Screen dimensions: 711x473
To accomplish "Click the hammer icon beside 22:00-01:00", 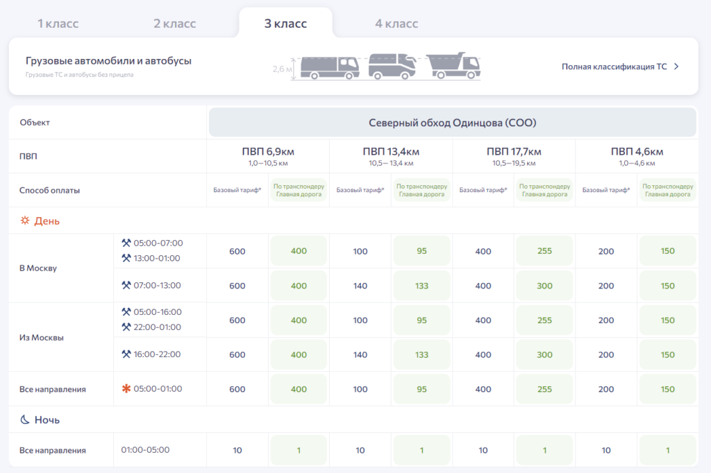I will (x=126, y=327).
